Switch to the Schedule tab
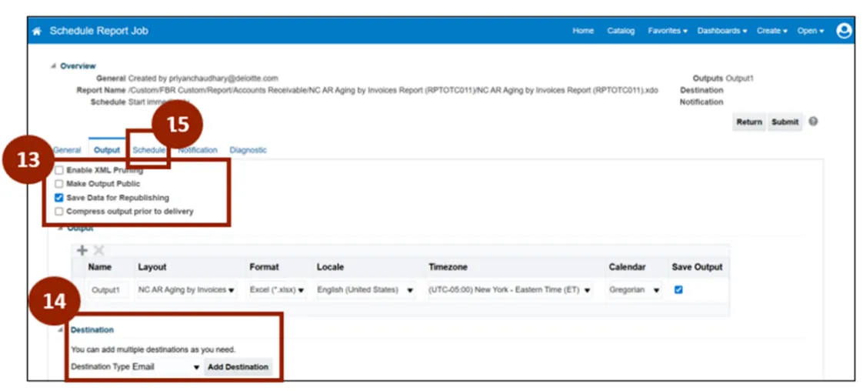 pos(149,150)
